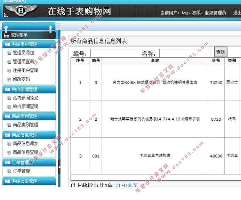Click the 卡地亚 category cell
241x200 pixels.
coord(232,155)
